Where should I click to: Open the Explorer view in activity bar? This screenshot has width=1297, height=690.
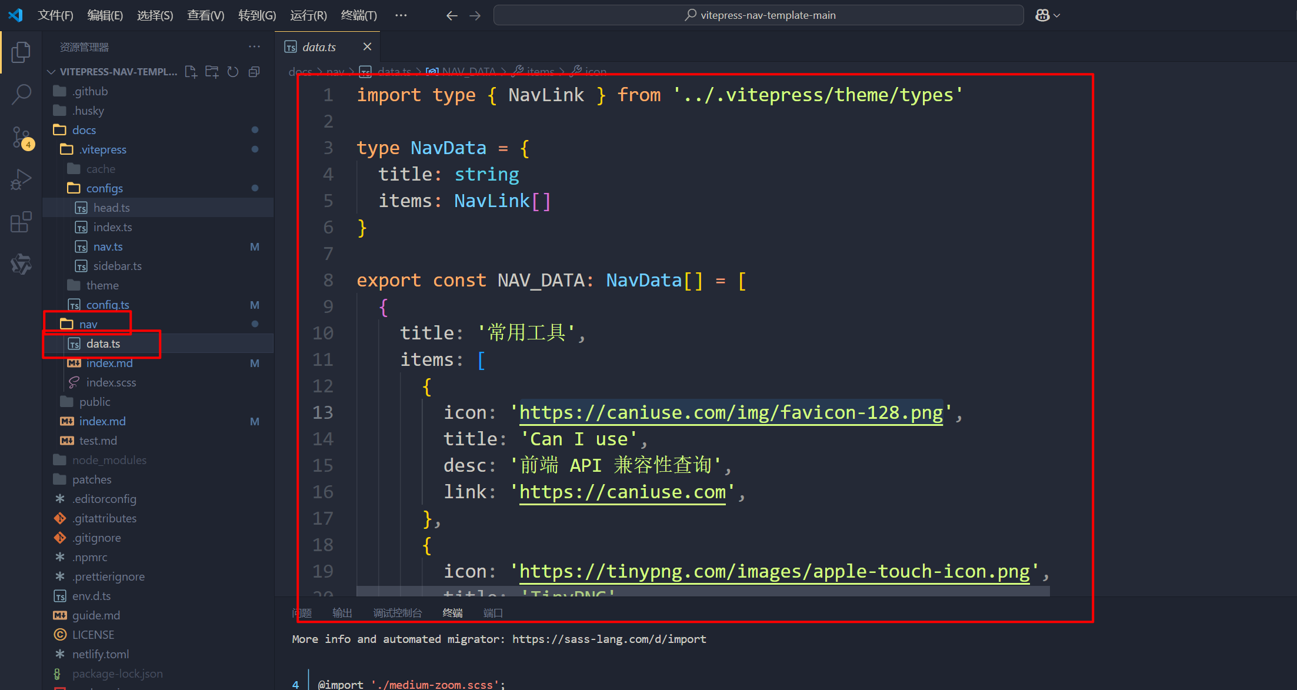click(x=21, y=52)
